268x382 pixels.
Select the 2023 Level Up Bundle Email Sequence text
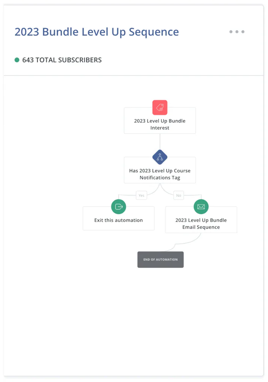[x=201, y=223]
